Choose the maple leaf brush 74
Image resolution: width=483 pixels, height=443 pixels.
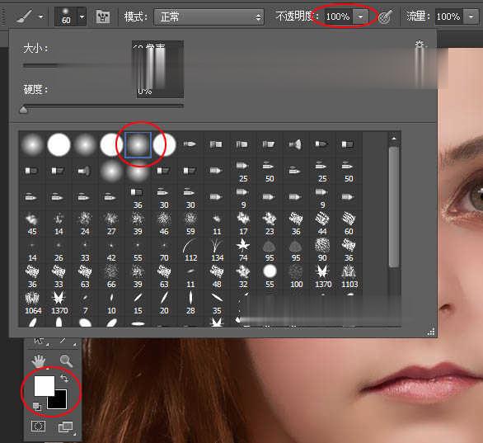tap(243, 250)
